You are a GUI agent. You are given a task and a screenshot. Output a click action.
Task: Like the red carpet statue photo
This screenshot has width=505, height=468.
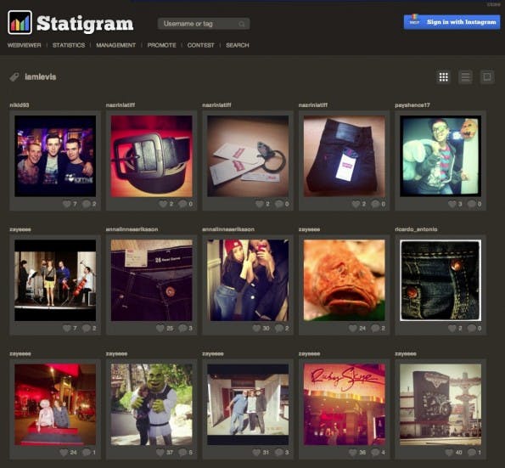(64, 453)
